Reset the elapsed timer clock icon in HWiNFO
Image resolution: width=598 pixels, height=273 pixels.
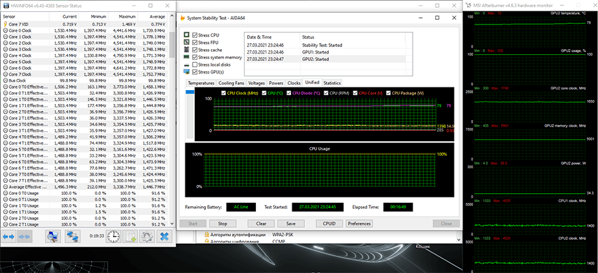point(113,236)
